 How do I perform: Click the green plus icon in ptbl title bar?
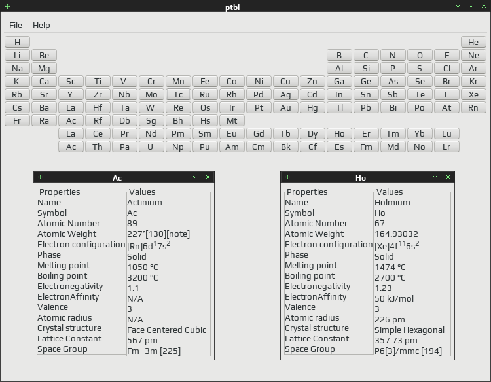point(7,6)
